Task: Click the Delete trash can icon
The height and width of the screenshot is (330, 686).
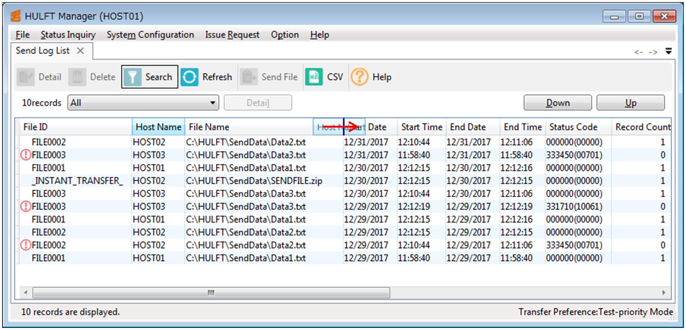Action: (x=77, y=77)
